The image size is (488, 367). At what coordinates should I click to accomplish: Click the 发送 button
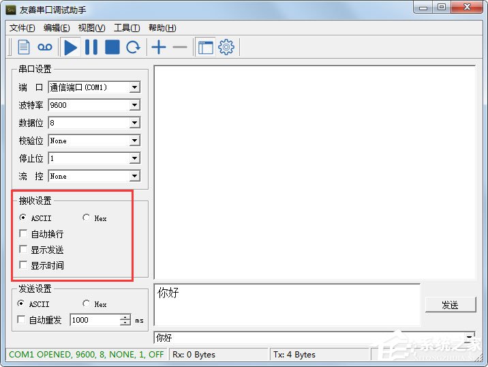[x=451, y=305]
